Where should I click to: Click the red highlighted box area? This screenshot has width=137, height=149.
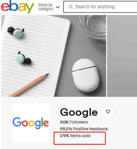80,138
